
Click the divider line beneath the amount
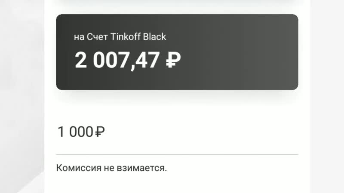(x=177, y=154)
